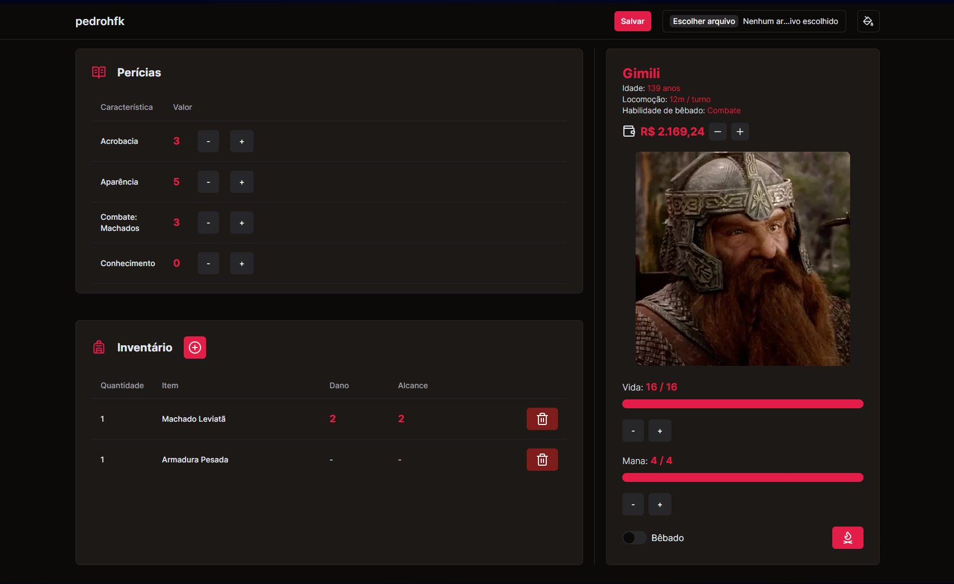Click the Dano column header
The width and height of the screenshot is (954, 584).
(x=339, y=385)
